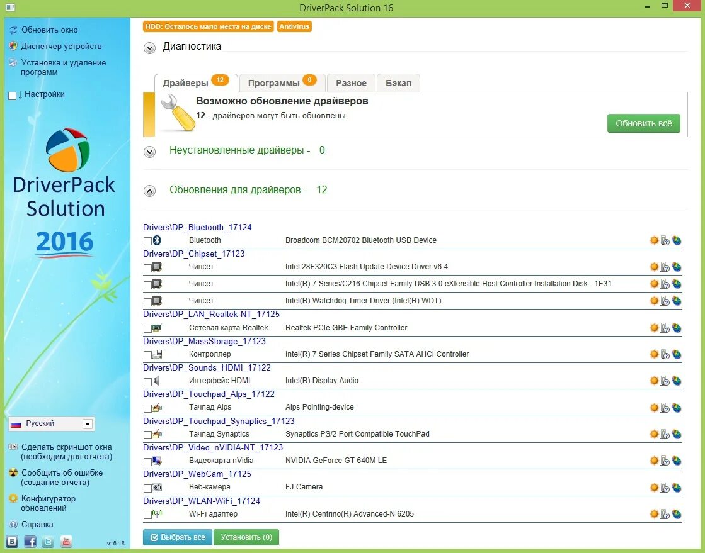705x553 pixels.
Task: Click Выбрать все button
Action: click(x=178, y=537)
